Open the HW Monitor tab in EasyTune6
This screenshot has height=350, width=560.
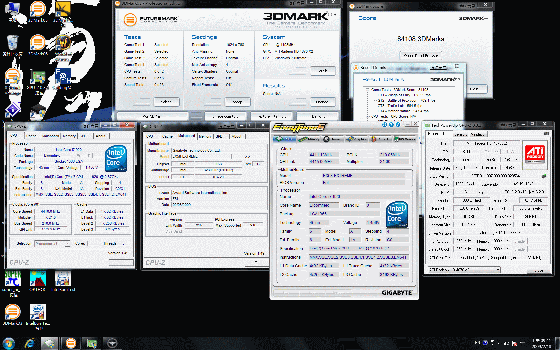pos(404,139)
